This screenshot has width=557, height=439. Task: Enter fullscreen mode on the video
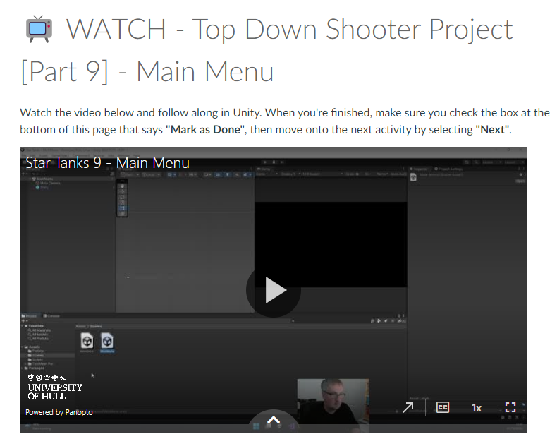[x=510, y=407]
